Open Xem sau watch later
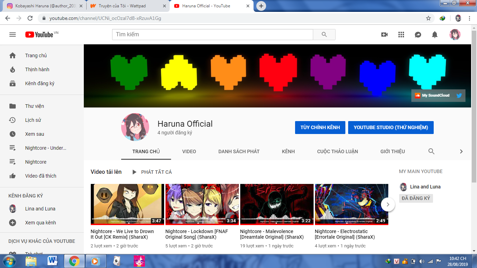 coord(42,134)
